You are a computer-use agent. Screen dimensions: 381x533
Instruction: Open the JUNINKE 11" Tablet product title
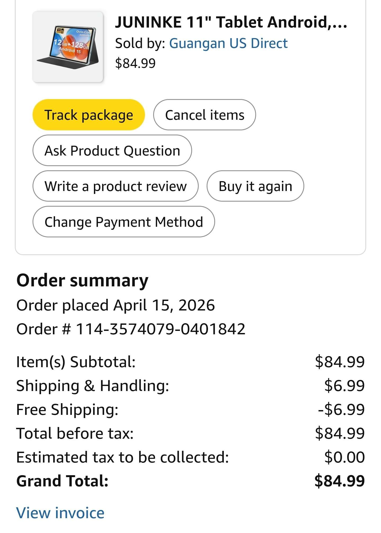231,22
